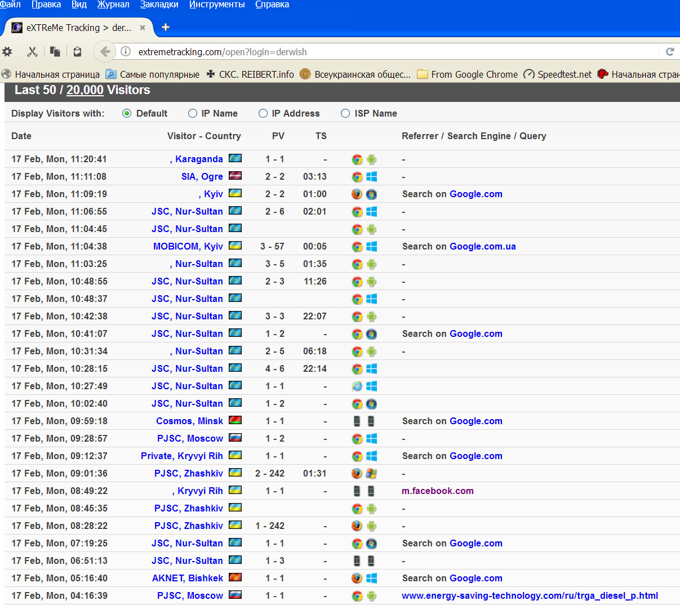The height and width of the screenshot is (605, 680).
Task: Reload the page using the refresh icon
Action: (670, 52)
